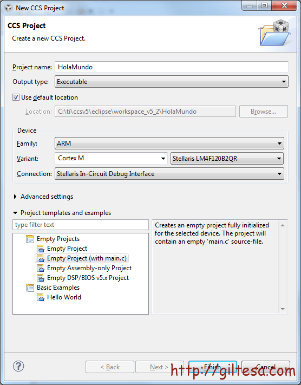The width and height of the screenshot is (301, 385).
Task: Click the Empty Assembly-only Project icon
Action: pos(40,268)
